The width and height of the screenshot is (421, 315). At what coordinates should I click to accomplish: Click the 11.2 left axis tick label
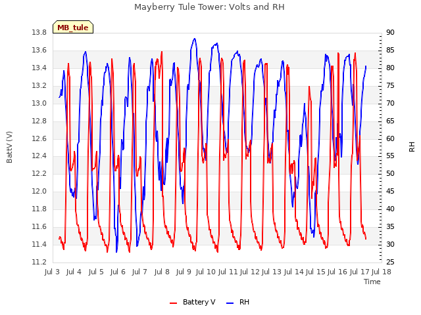[x=39, y=262]
